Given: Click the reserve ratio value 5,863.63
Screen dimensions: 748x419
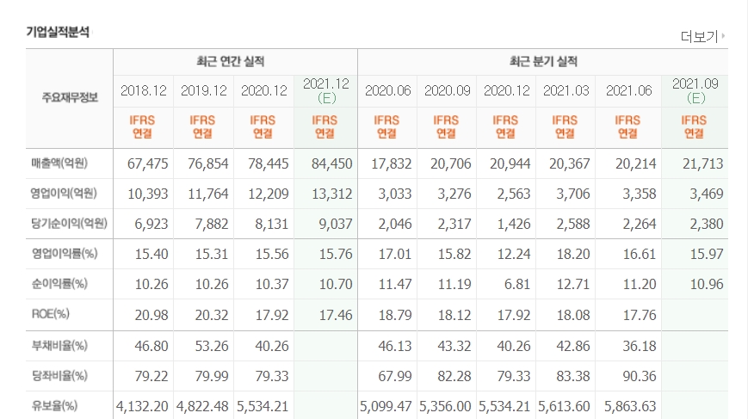Looking at the screenshot, I should [630, 407].
